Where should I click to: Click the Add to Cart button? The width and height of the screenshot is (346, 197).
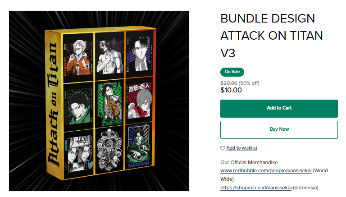(279, 109)
